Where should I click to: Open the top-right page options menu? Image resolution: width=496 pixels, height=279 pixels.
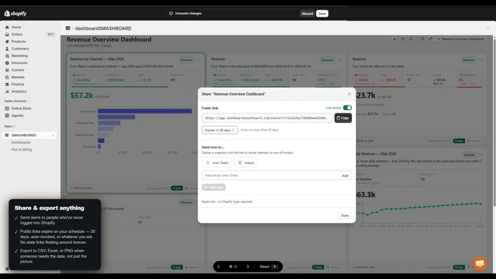(487, 28)
